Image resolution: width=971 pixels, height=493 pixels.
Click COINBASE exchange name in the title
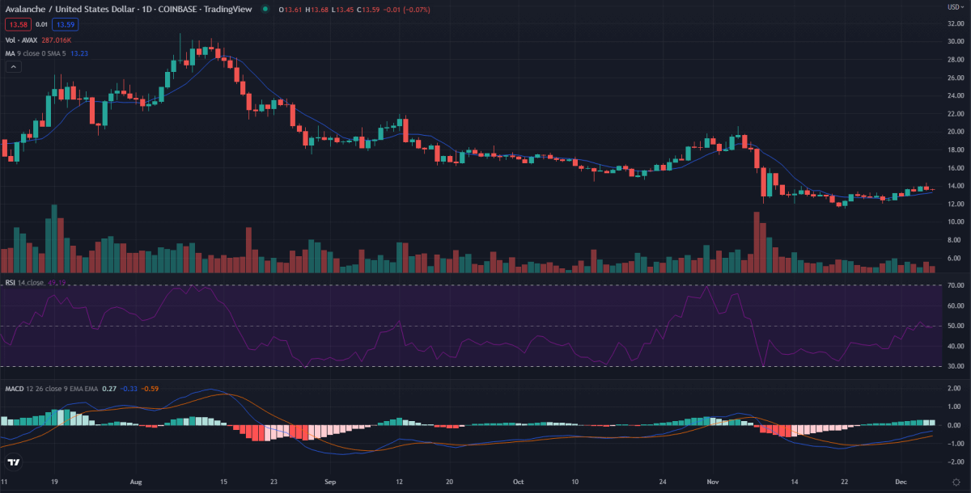178,9
